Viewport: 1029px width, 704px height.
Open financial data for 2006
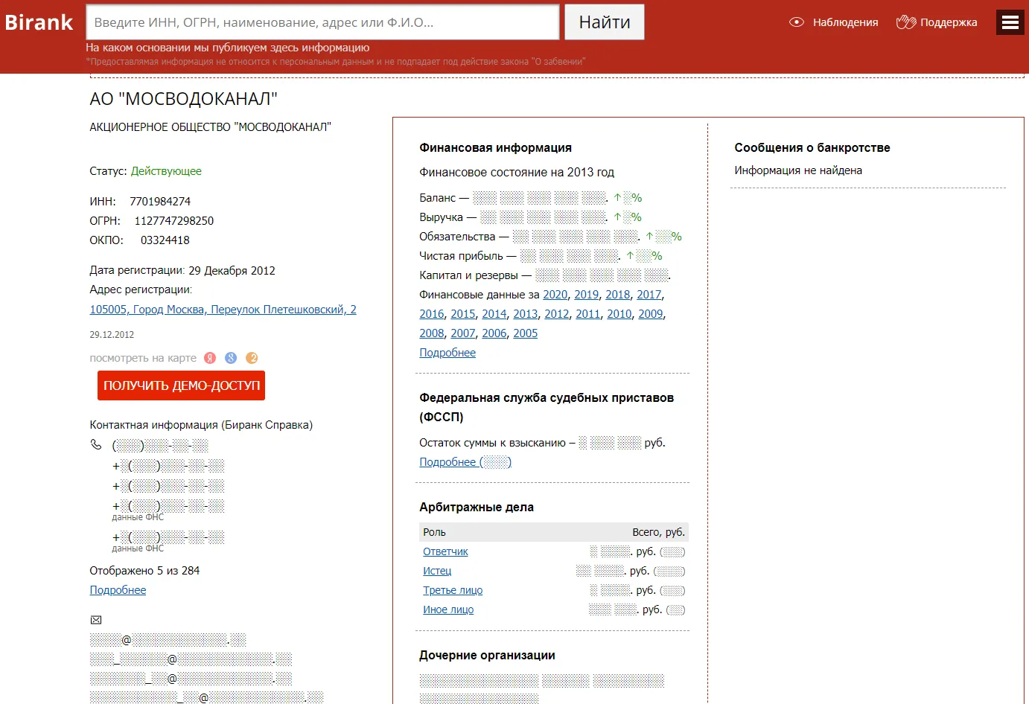(494, 333)
